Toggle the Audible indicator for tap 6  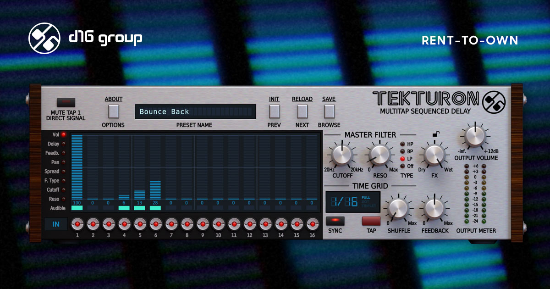click(155, 208)
